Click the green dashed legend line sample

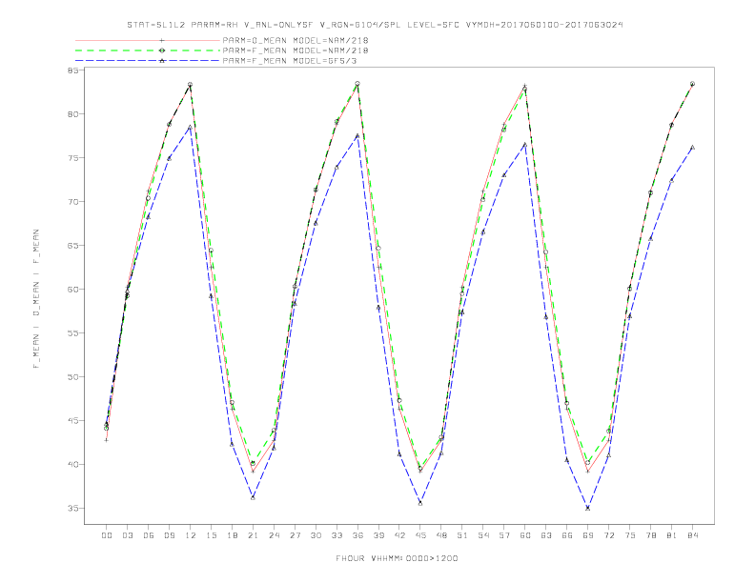tap(148, 50)
